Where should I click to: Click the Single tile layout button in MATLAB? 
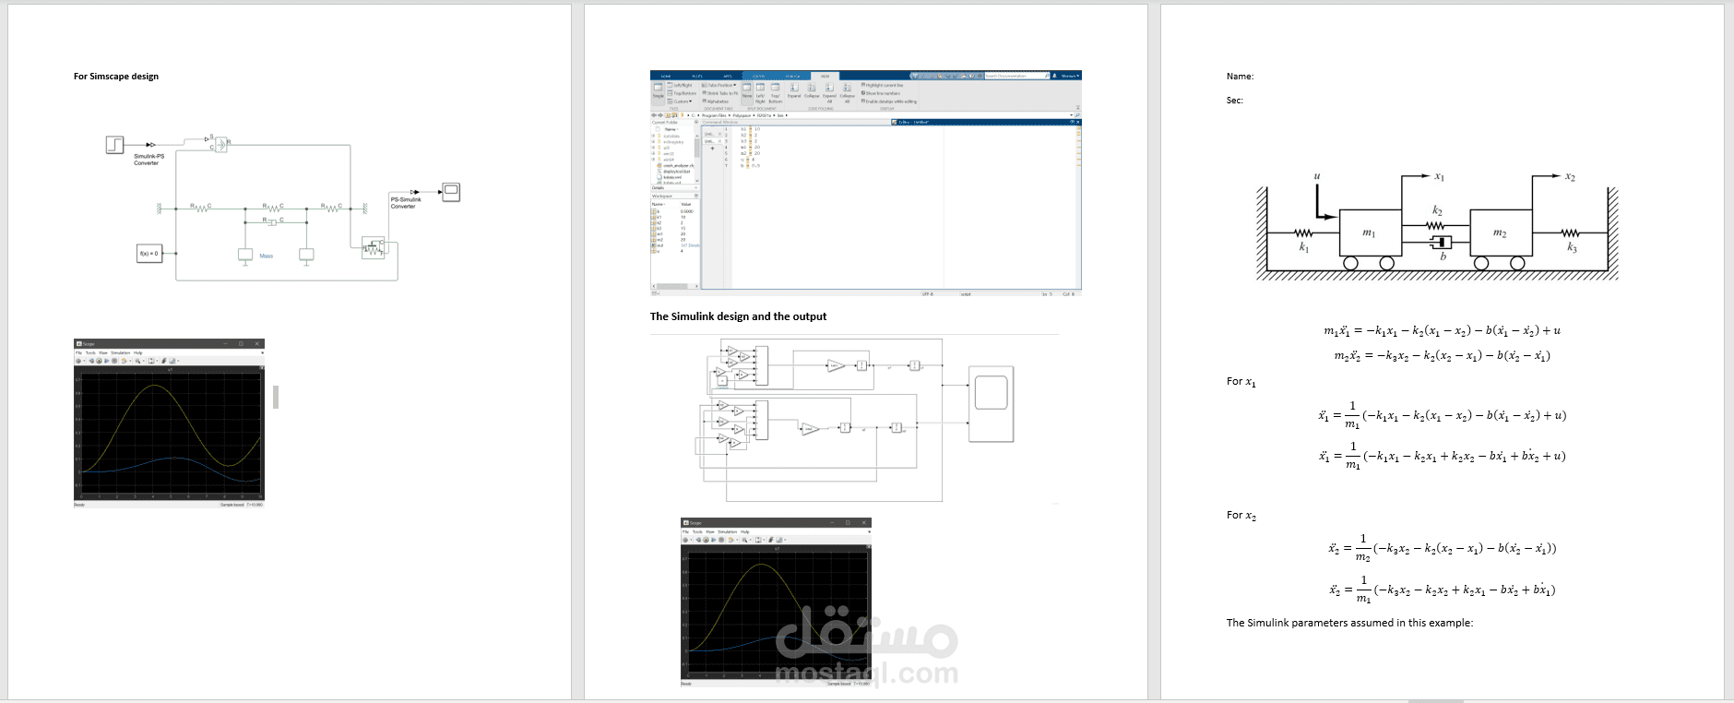coord(659,93)
